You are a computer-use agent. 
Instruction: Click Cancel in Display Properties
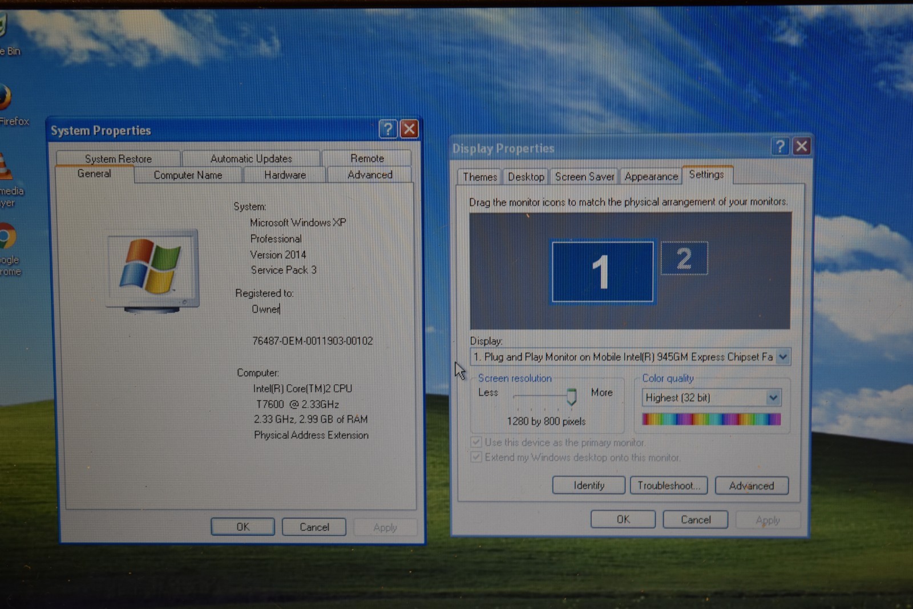tap(696, 519)
